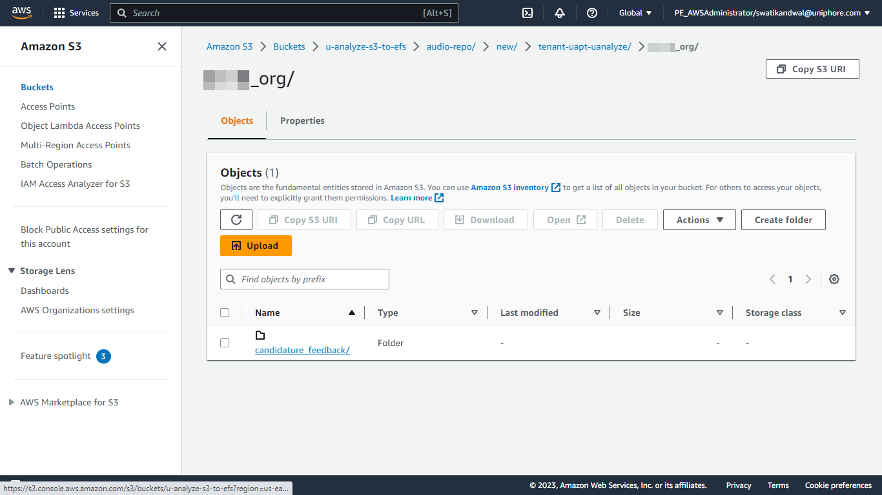Open the help question mark icon
The width and height of the screenshot is (882, 495).
point(592,13)
